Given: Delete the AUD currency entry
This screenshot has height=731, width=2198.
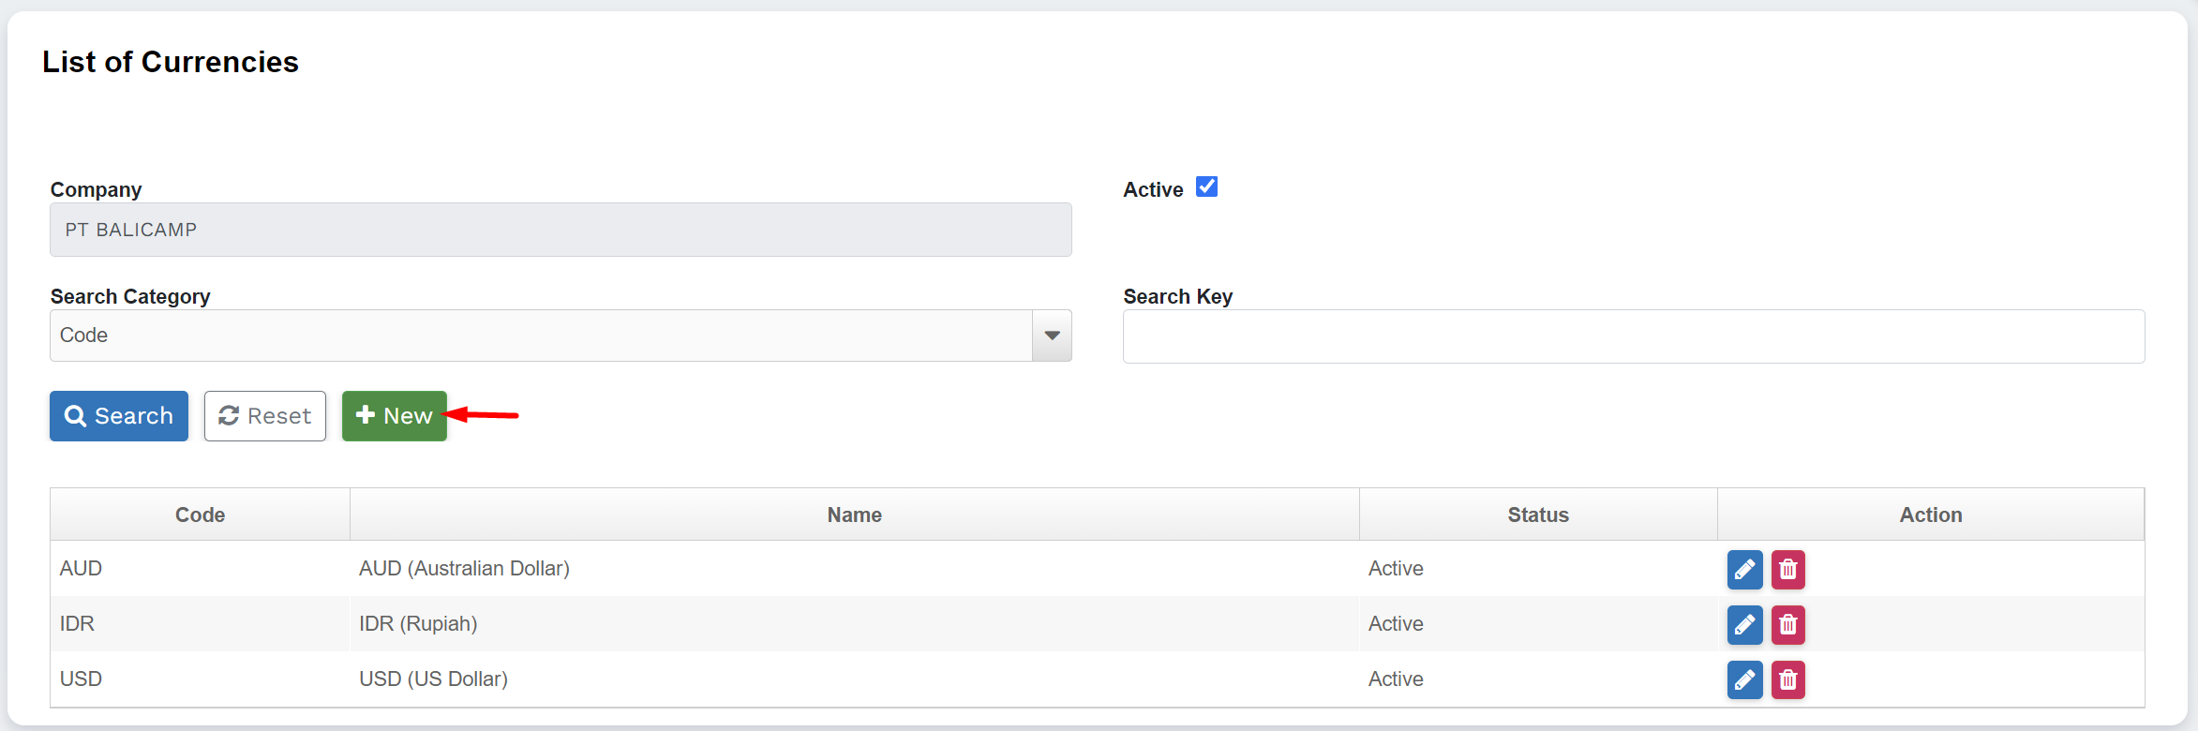Looking at the screenshot, I should 1787,569.
